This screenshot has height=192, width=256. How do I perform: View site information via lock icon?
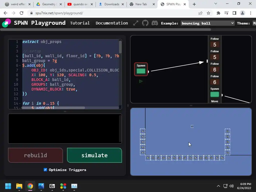coord(31,13)
